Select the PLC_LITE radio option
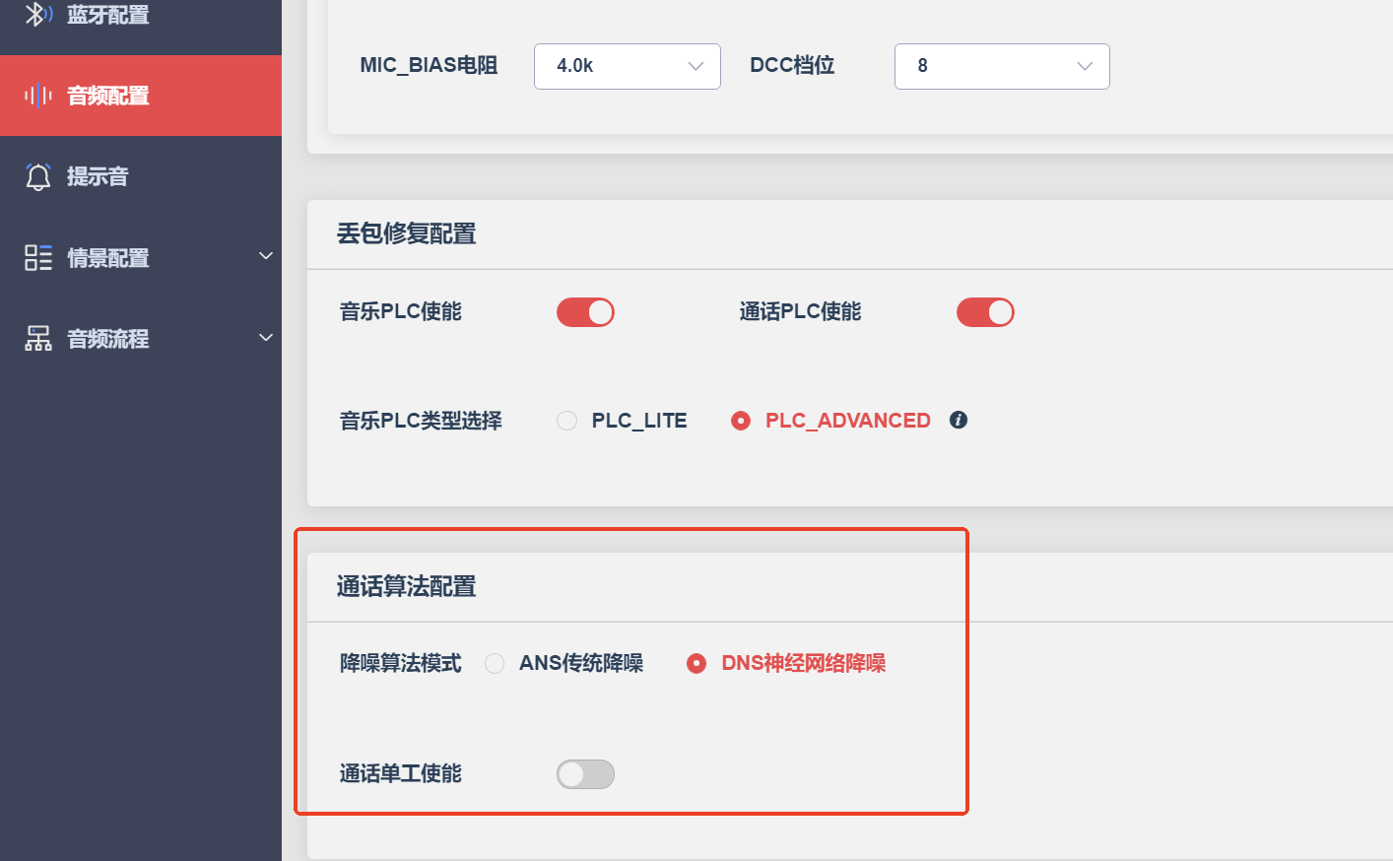Image resolution: width=1393 pixels, height=861 pixels. pyautogui.click(x=566, y=421)
